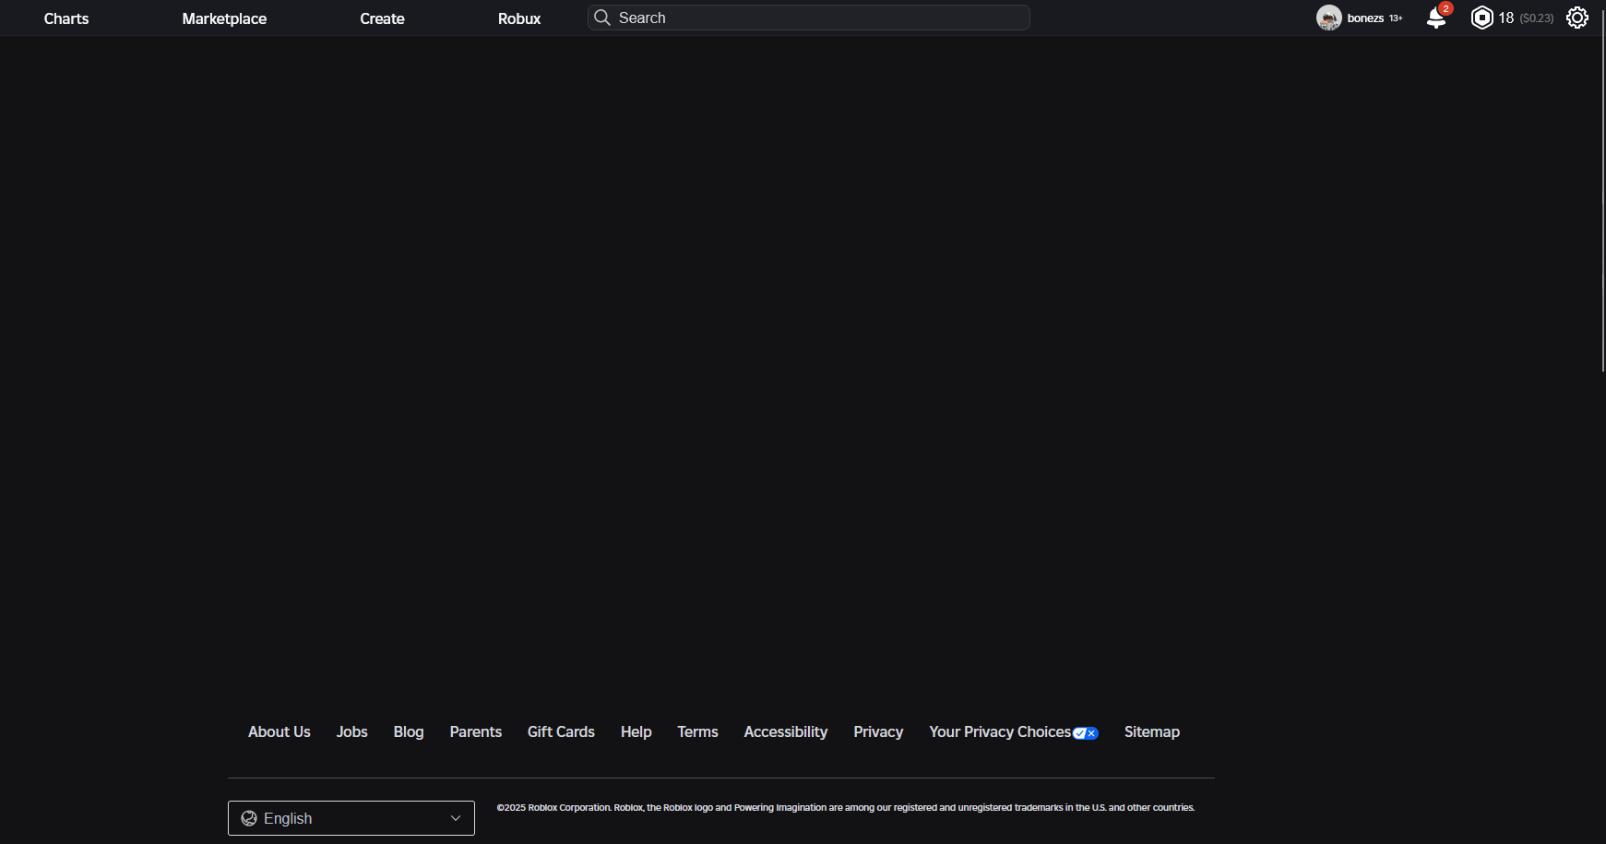The height and width of the screenshot is (844, 1606).
Task: Click the bonezs profile avatar
Action: tap(1328, 18)
